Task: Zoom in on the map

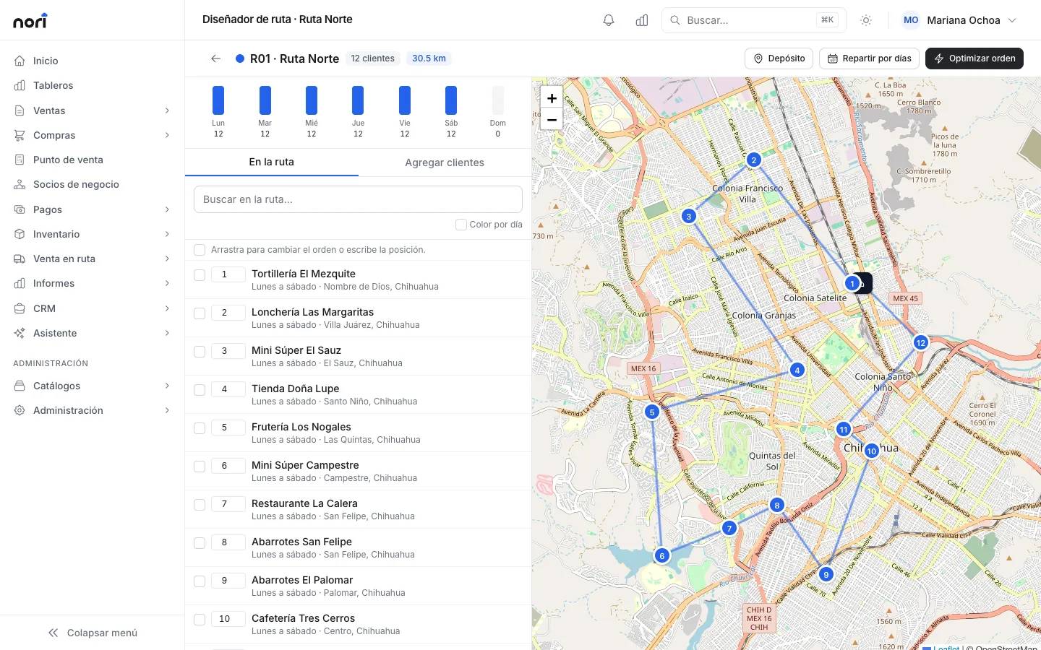Action: point(552,98)
